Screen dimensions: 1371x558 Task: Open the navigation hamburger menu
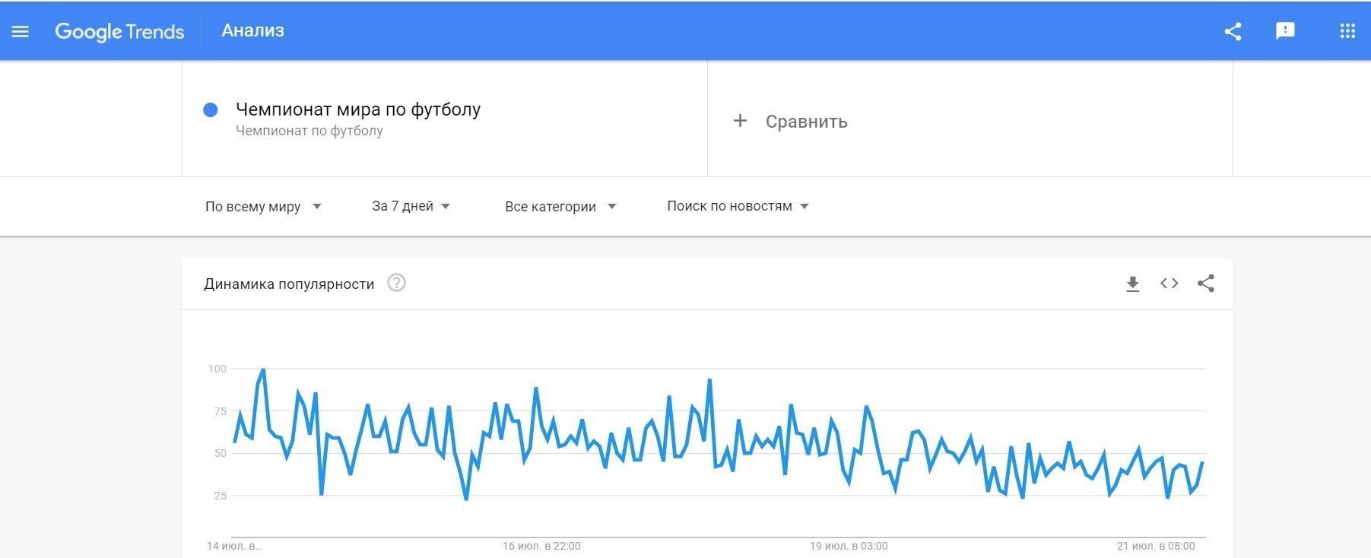21,30
